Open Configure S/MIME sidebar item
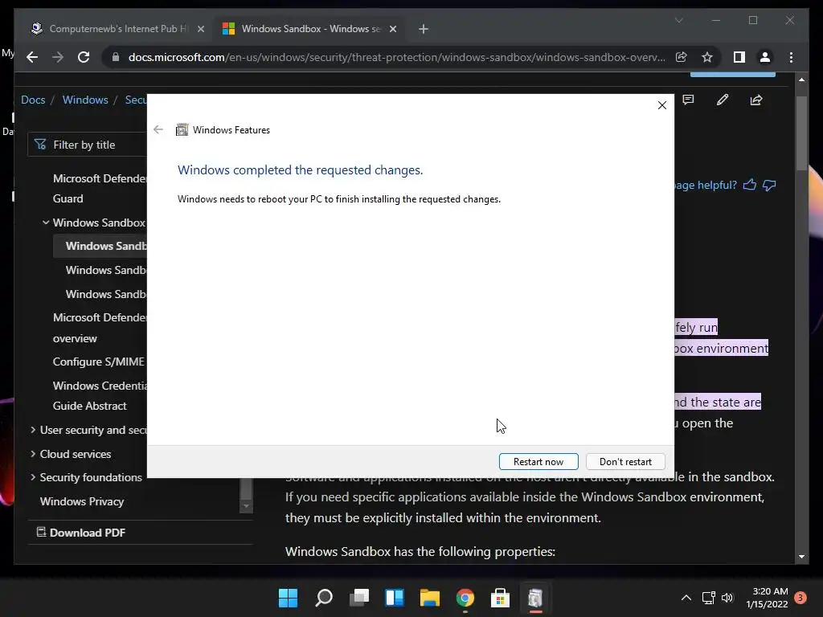823x617 pixels. click(x=99, y=362)
